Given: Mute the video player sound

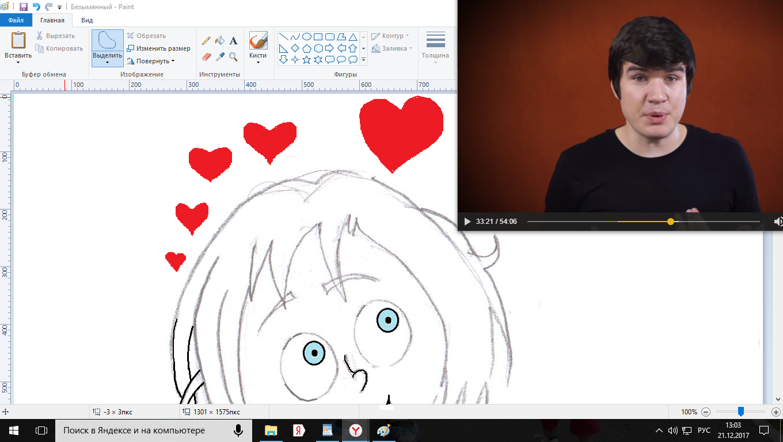Looking at the screenshot, I should 777,222.
